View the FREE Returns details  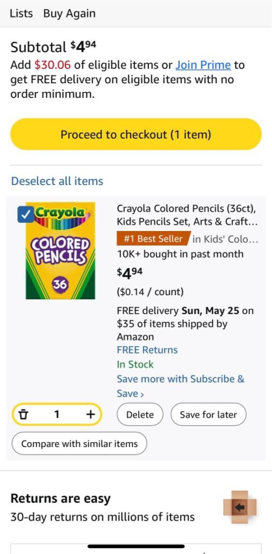pyautogui.click(x=147, y=350)
